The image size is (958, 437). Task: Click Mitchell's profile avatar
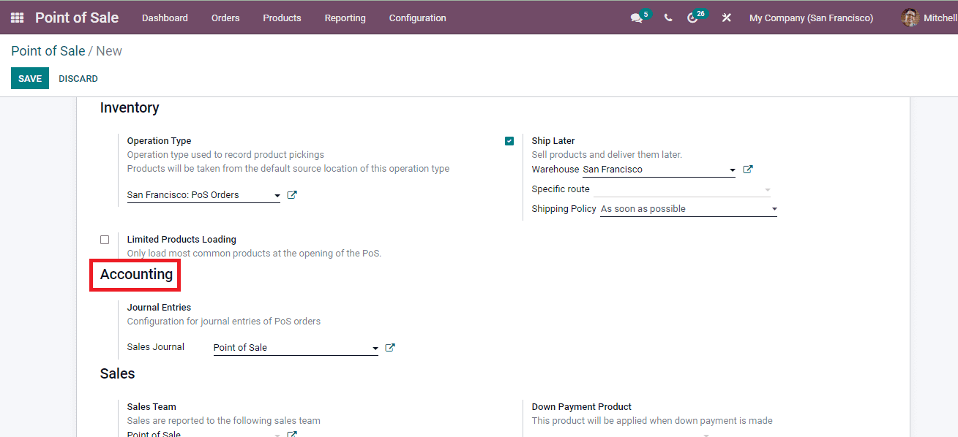click(910, 17)
